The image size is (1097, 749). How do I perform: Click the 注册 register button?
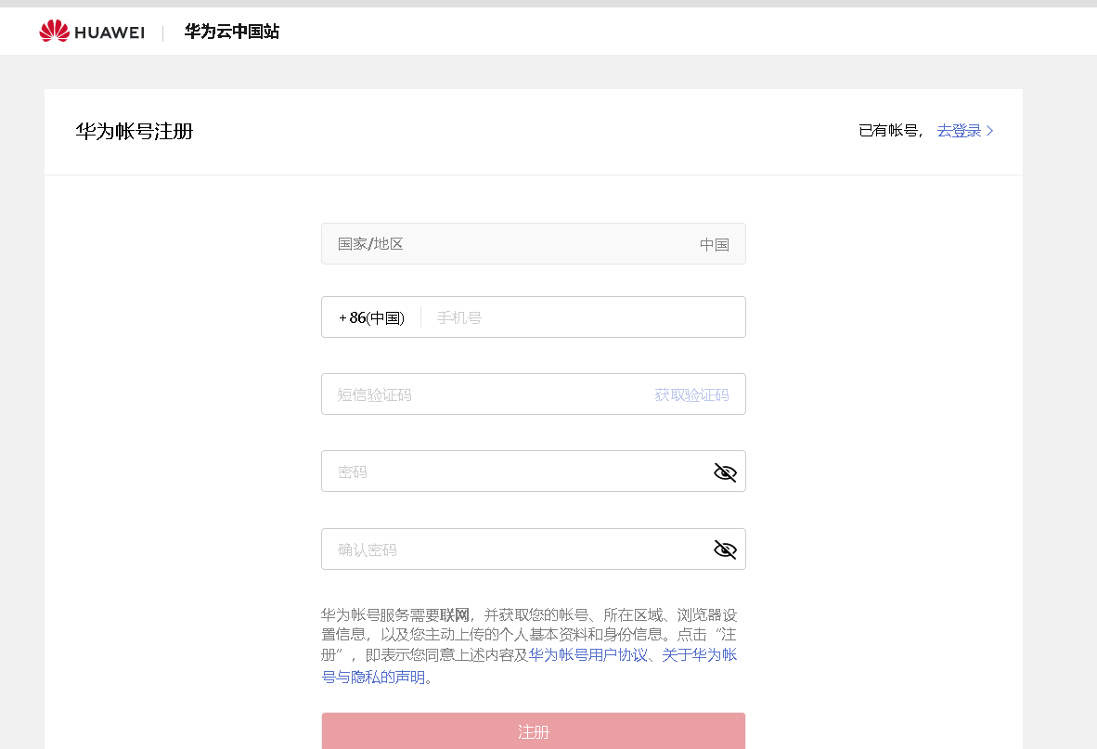[533, 730]
